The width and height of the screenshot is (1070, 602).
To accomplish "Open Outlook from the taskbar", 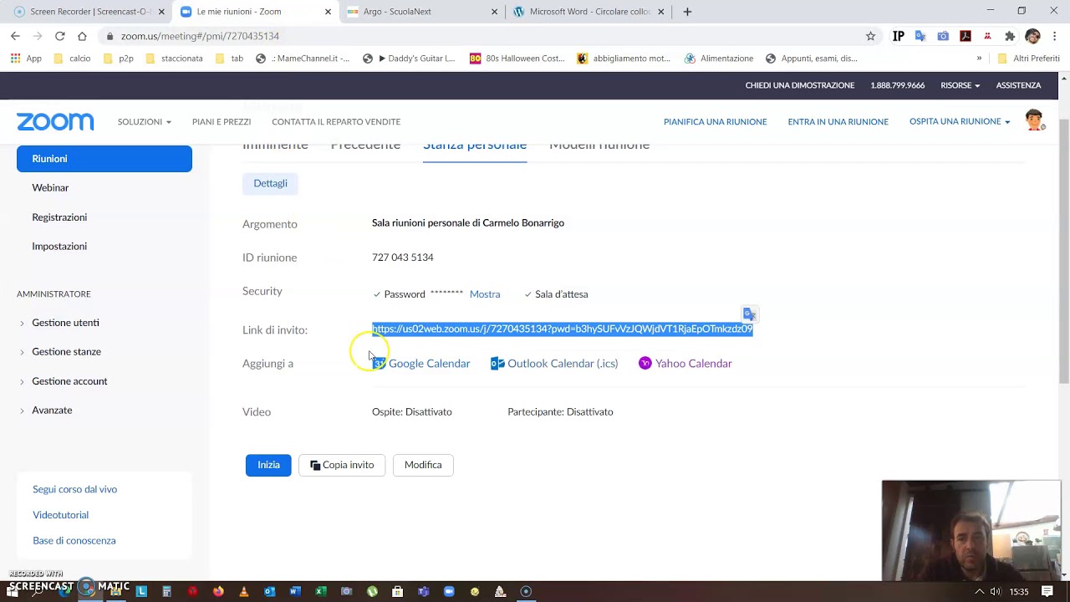I will tap(269, 591).
